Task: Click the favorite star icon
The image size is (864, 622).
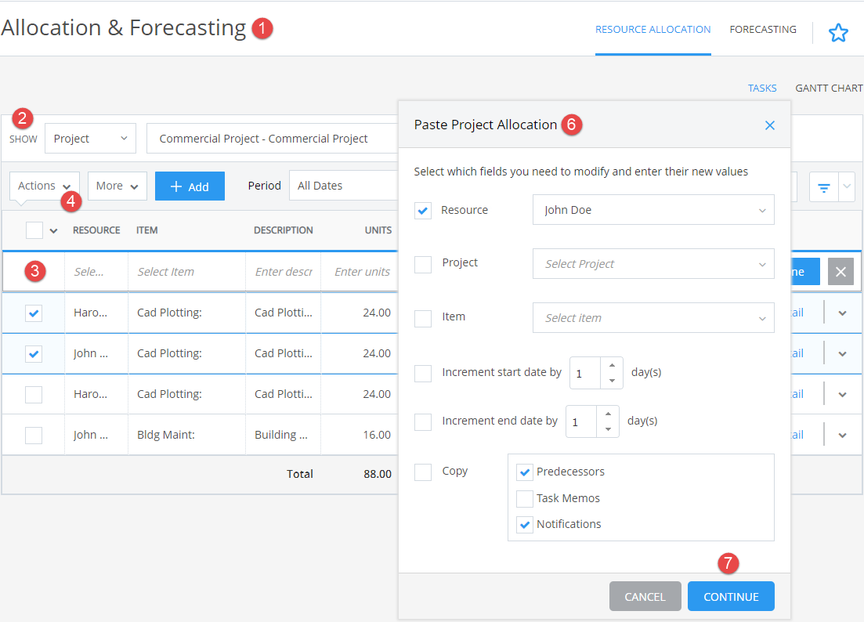Action: (x=839, y=33)
